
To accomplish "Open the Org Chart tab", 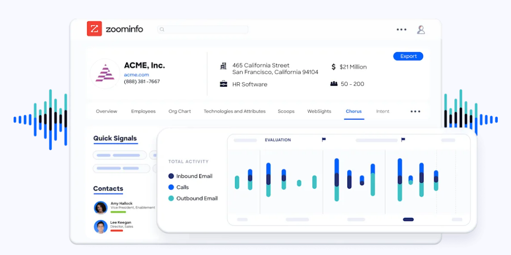I will click(180, 111).
